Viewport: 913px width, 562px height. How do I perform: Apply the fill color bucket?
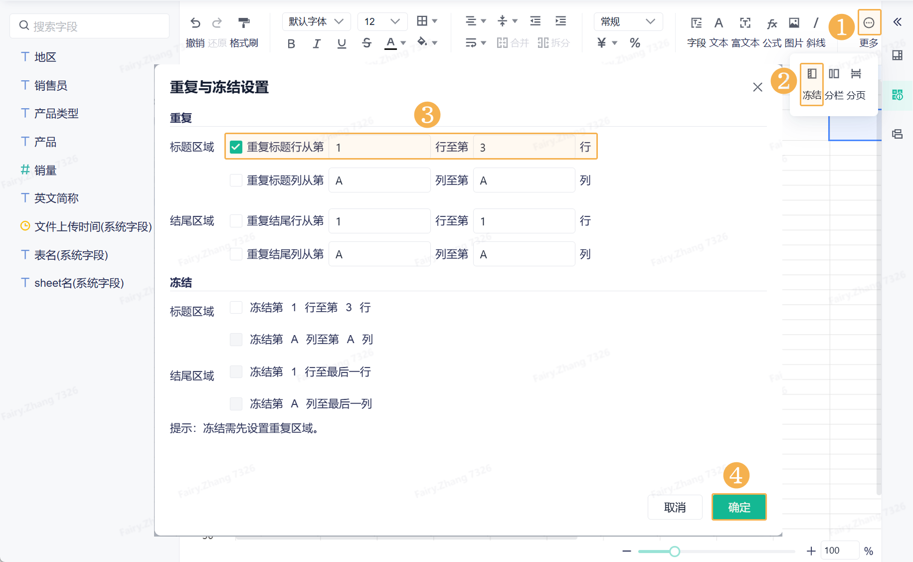coord(422,42)
